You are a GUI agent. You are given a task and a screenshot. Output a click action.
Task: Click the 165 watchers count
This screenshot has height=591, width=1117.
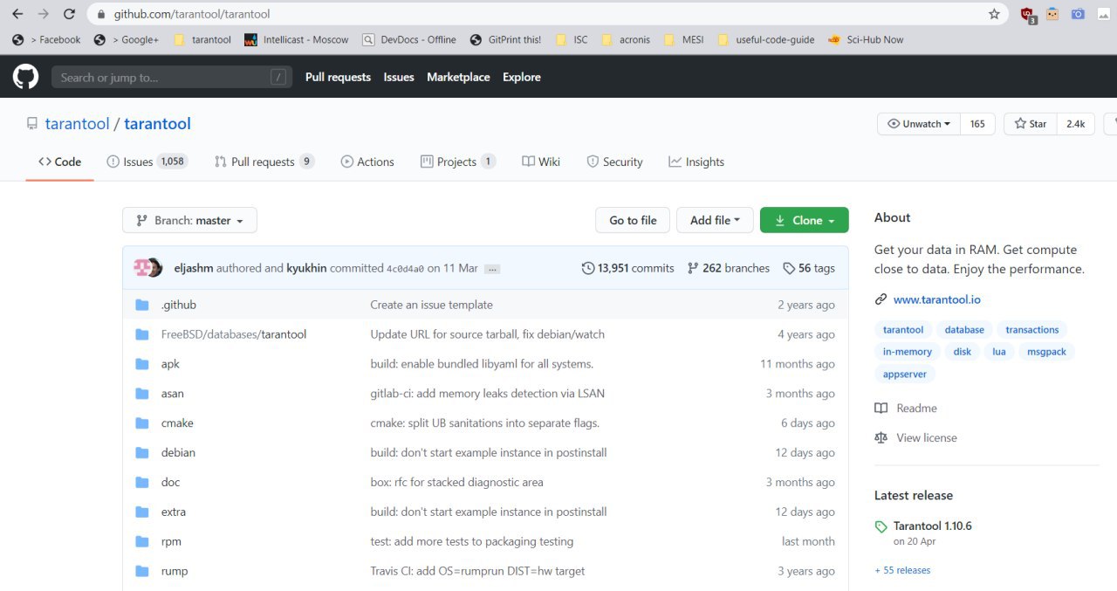[x=977, y=124]
